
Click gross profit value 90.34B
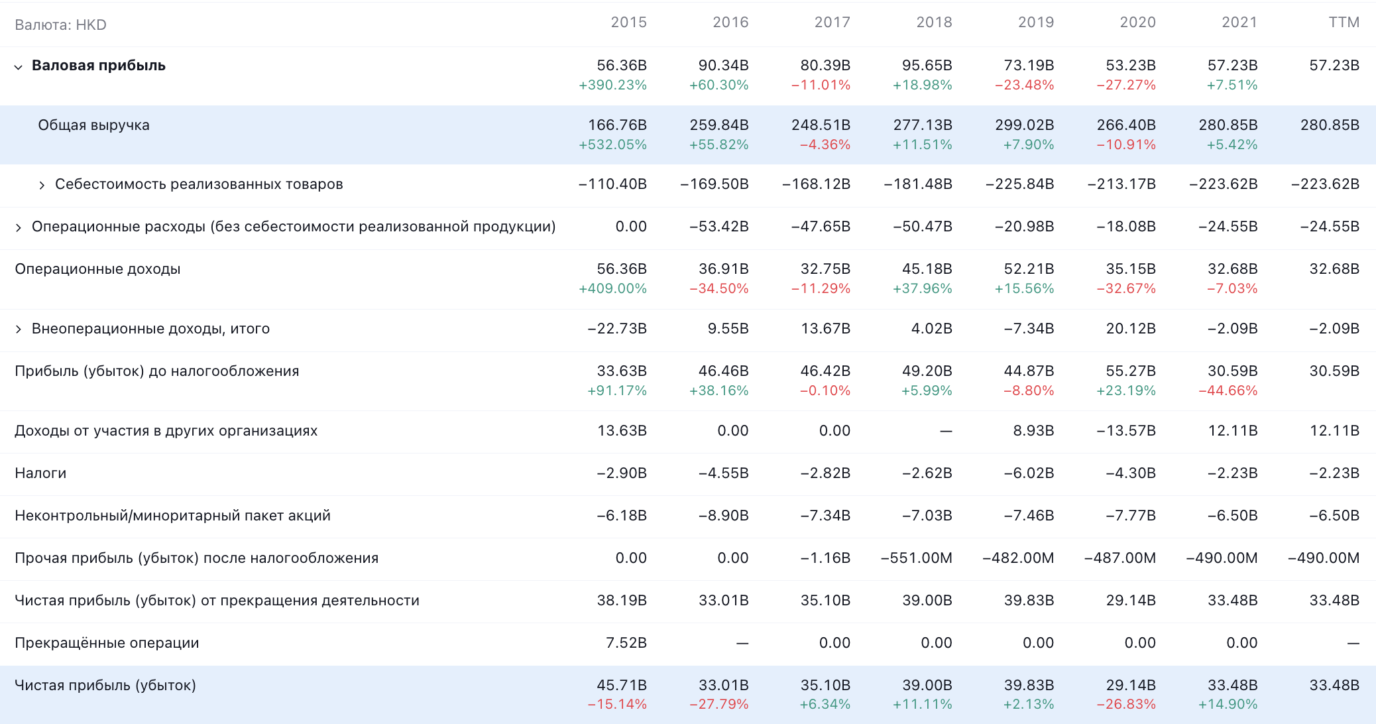pos(723,66)
